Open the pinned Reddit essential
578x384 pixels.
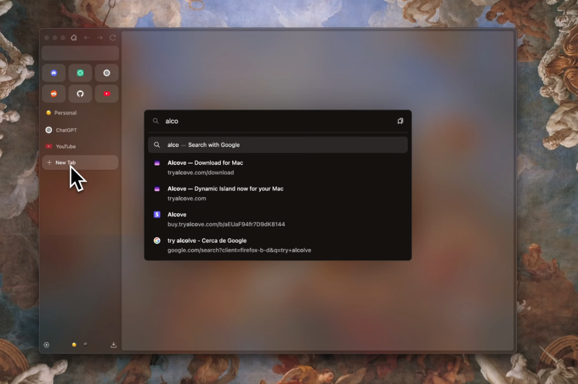(x=54, y=94)
